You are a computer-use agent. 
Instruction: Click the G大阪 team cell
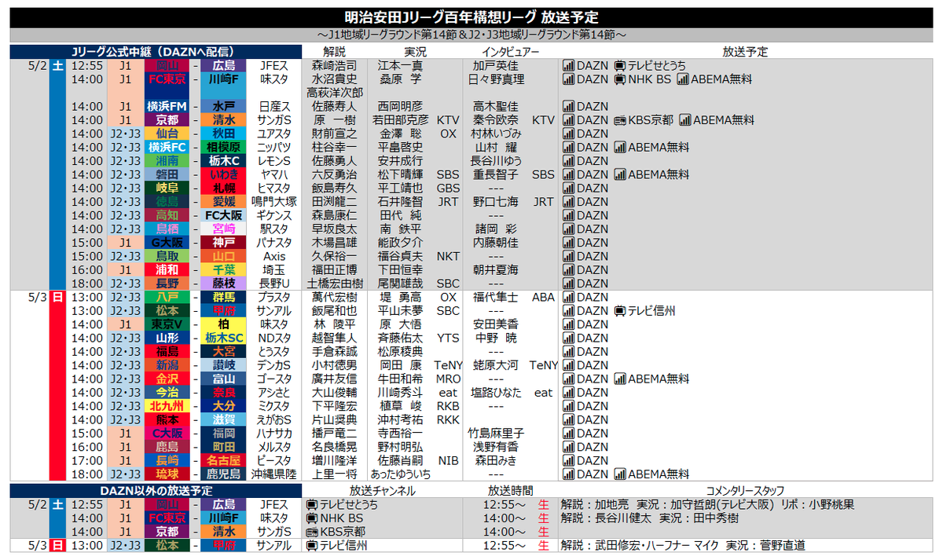[x=167, y=243]
